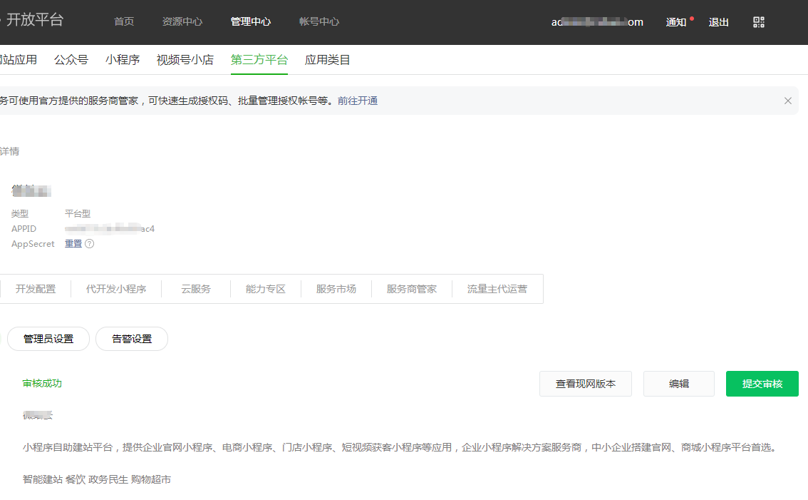Dismiss the service banner via the × icon
808x500 pixels.
click(x=788, y=101)
